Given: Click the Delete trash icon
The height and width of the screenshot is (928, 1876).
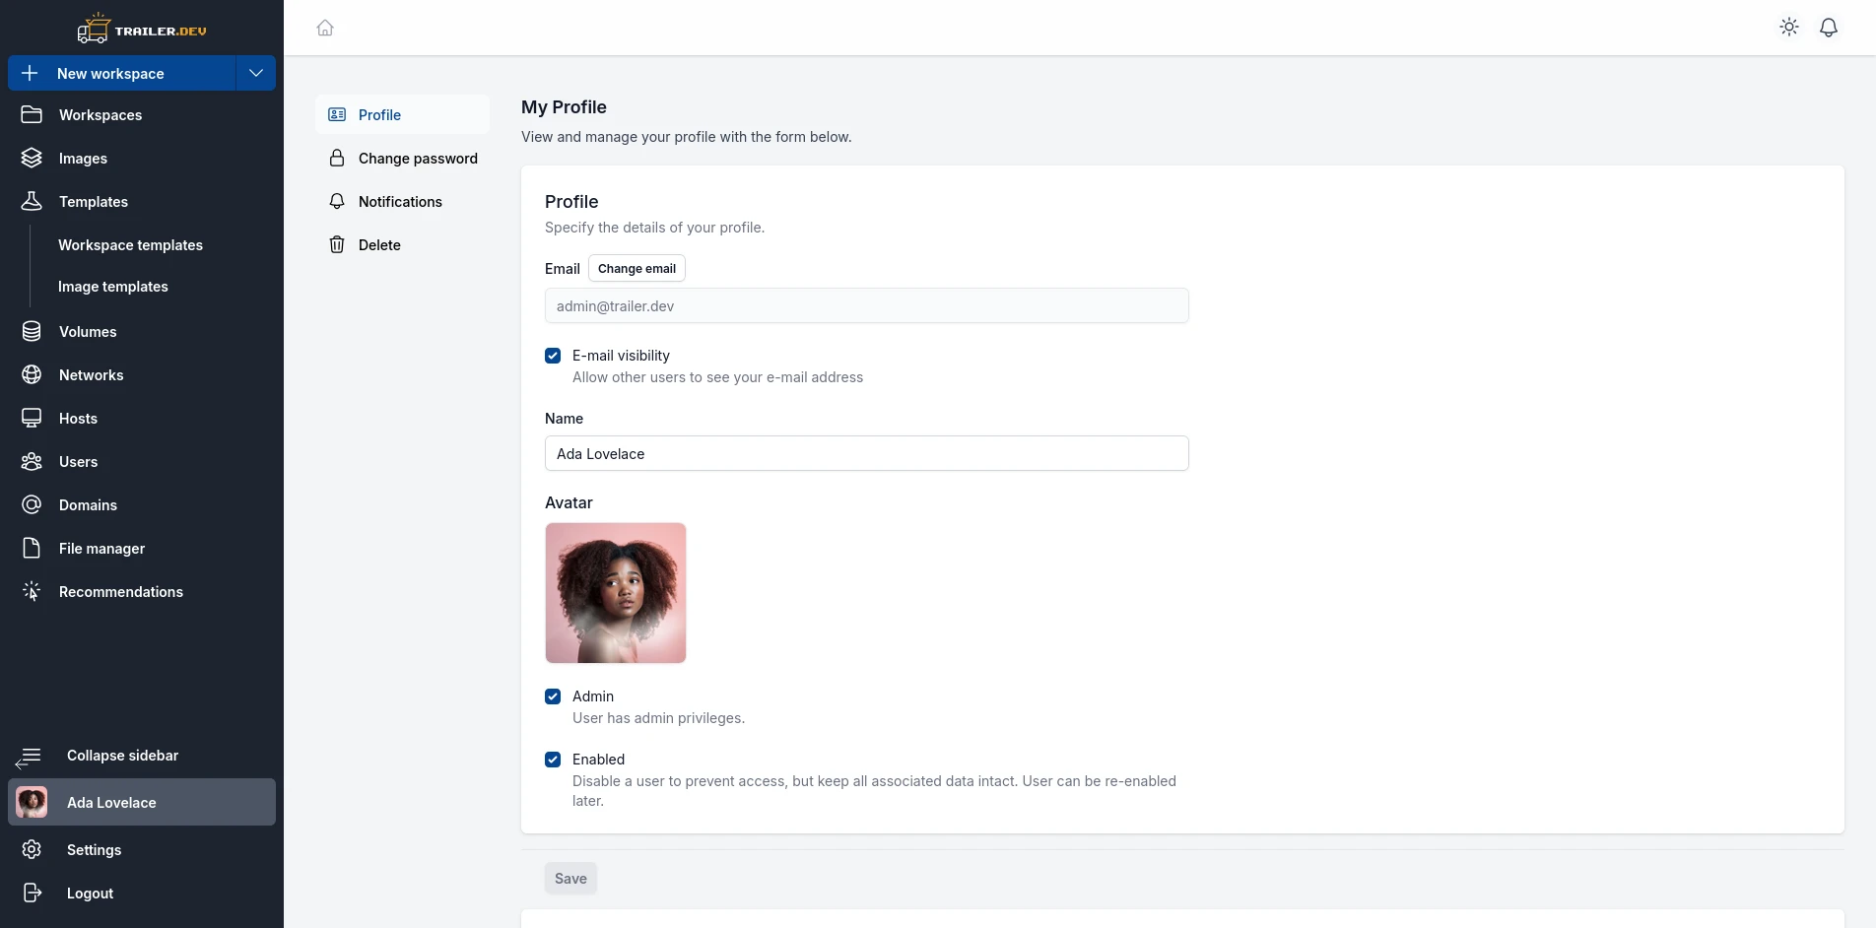Looking at the screenshot, I should click(337, 244).
